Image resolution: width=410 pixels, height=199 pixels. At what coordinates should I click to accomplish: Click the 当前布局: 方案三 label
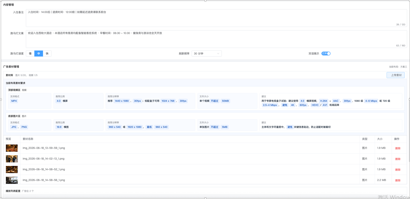398,67
